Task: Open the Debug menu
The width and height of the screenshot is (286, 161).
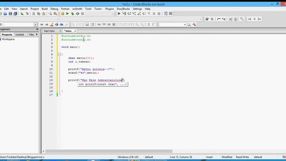Action: (54, 9)
